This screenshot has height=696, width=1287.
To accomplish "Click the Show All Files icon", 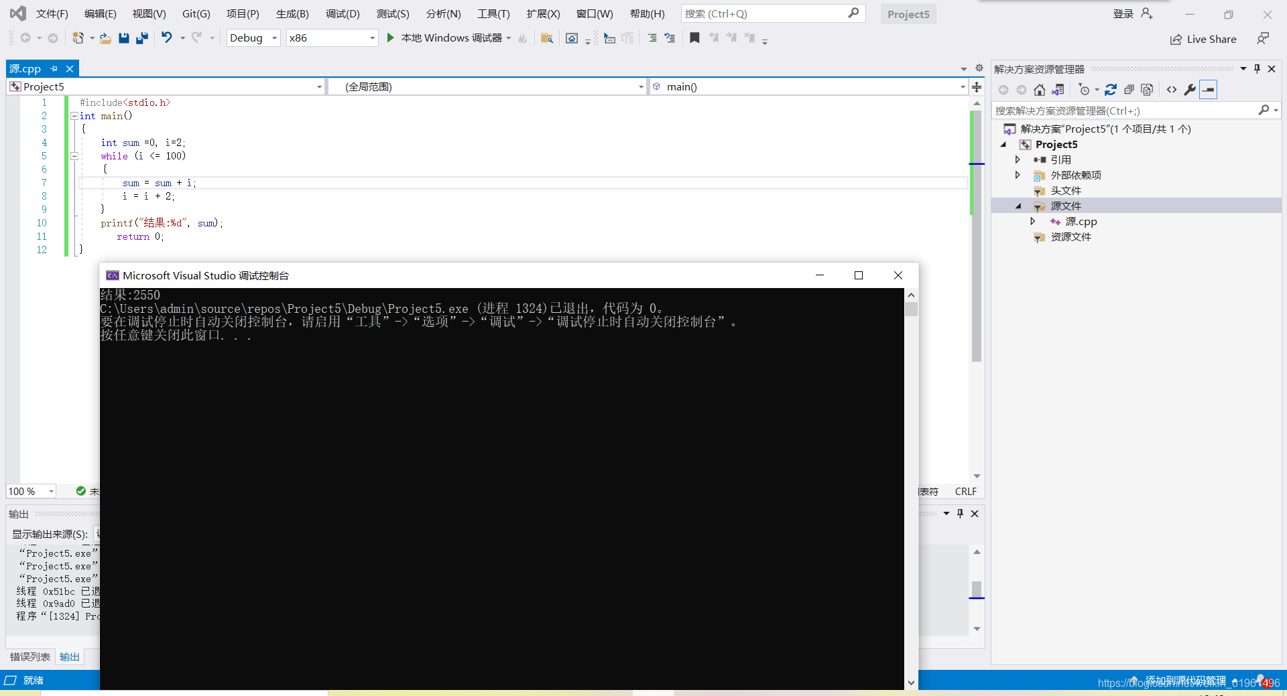I will click(1147, 90).
